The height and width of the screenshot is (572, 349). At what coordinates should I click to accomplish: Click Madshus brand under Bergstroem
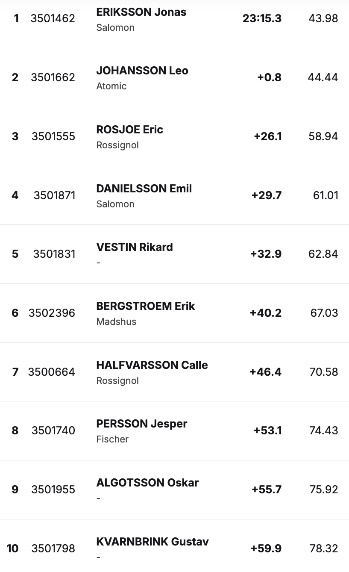tap(116, 321)
